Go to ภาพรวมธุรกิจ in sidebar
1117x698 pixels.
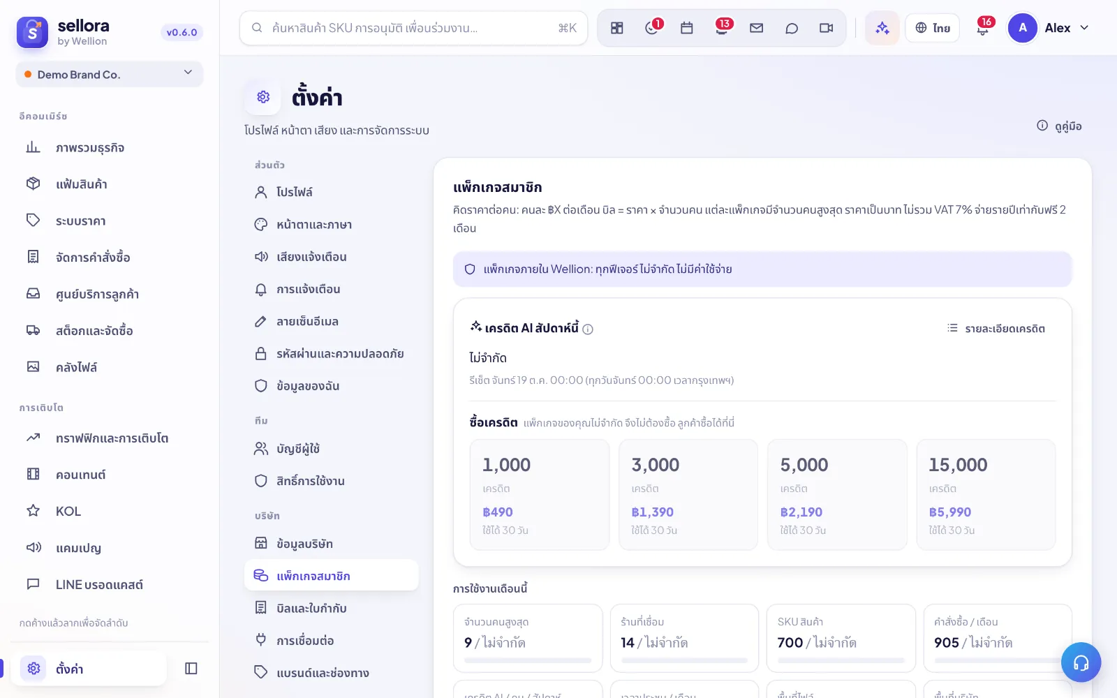(x=110, y=148)
